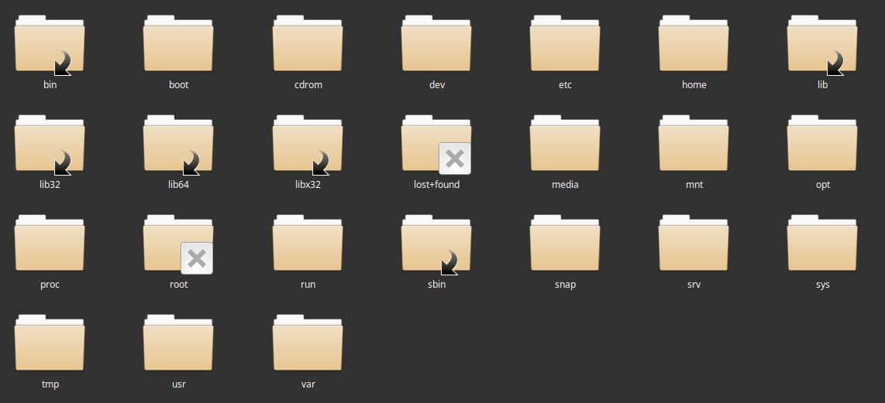Click the 'media' name label
885x403 pixels.
coord(565,184)
